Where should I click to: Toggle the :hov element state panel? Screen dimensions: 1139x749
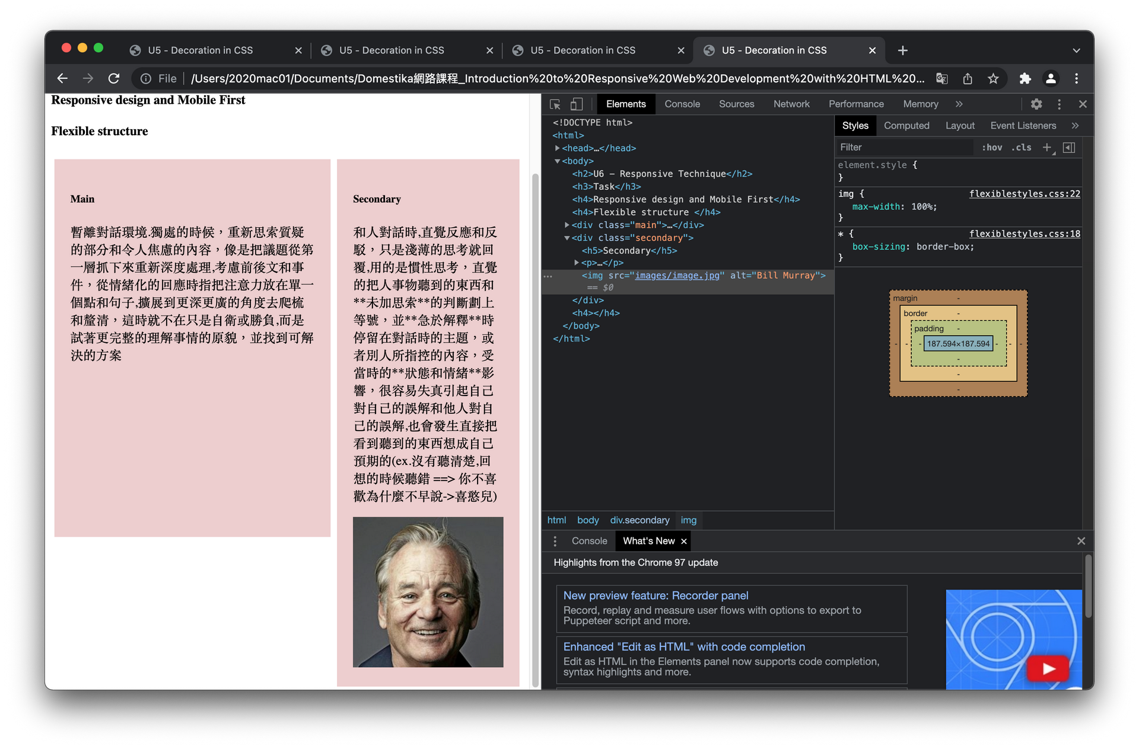tap(991, 148)
